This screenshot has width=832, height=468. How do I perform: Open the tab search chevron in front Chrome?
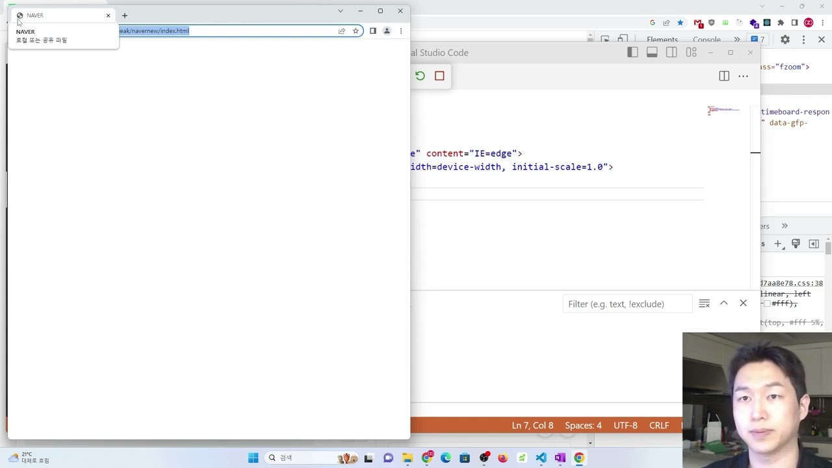(340, 10)
